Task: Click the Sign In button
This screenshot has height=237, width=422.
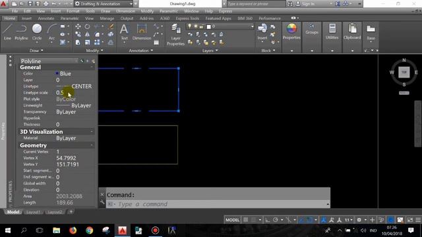Action: tap(305, 4)
